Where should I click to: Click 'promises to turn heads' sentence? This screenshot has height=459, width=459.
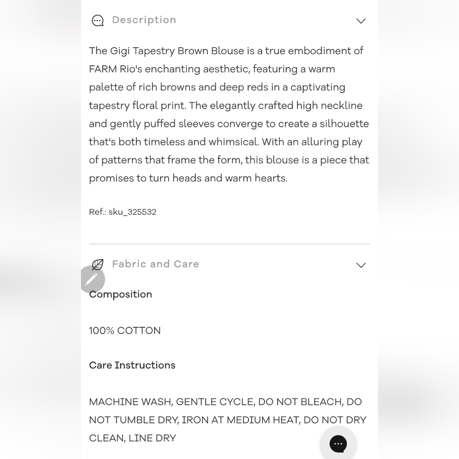point(188,178)
